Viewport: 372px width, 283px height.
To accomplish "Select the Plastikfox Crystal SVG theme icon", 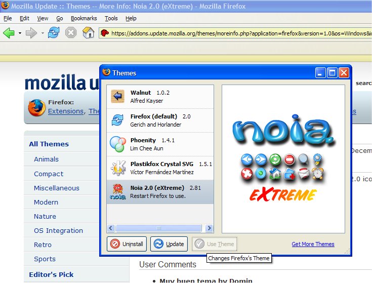I will pos(118,168).
